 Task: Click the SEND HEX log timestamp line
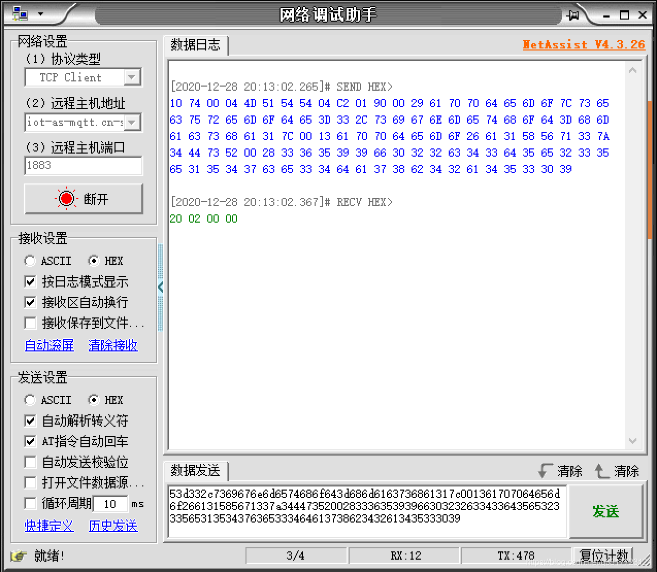tap(282, 87)
